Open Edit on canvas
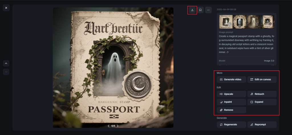Screen dimensions: 292x135 pos(262,79)
